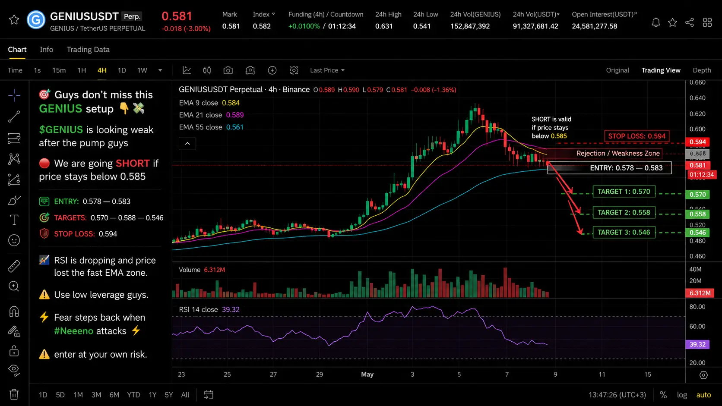The height and width of the screenshot is (406, 722).
Task: Open the Last Price dropdown
Action: pos(327,70)
